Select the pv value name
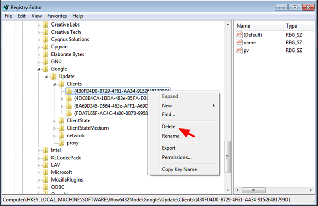 (x=246, y=50)
